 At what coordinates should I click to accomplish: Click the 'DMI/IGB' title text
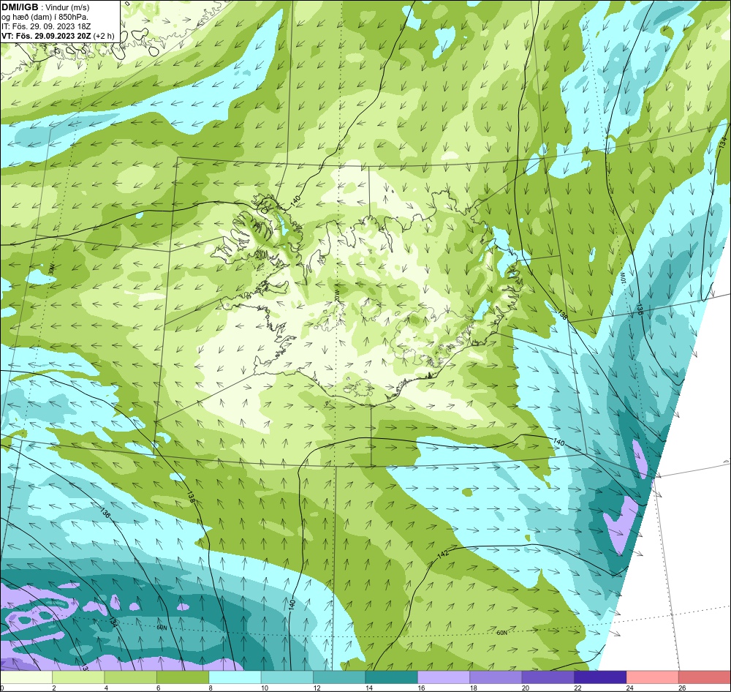pos(20,7)
